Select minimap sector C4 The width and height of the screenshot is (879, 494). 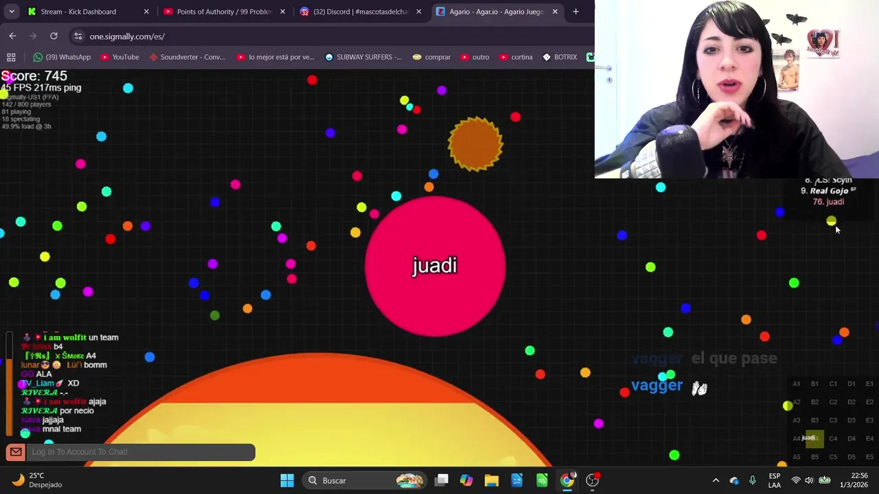point(833,438)
